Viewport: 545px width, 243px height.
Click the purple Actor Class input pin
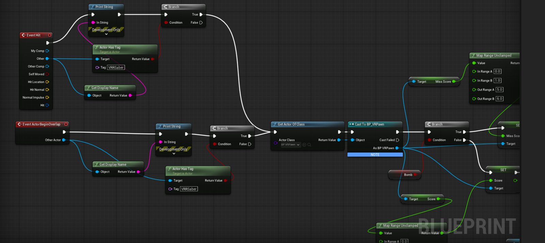[x=276, y=143]
